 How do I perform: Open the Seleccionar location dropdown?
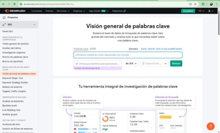click(154, 63)
